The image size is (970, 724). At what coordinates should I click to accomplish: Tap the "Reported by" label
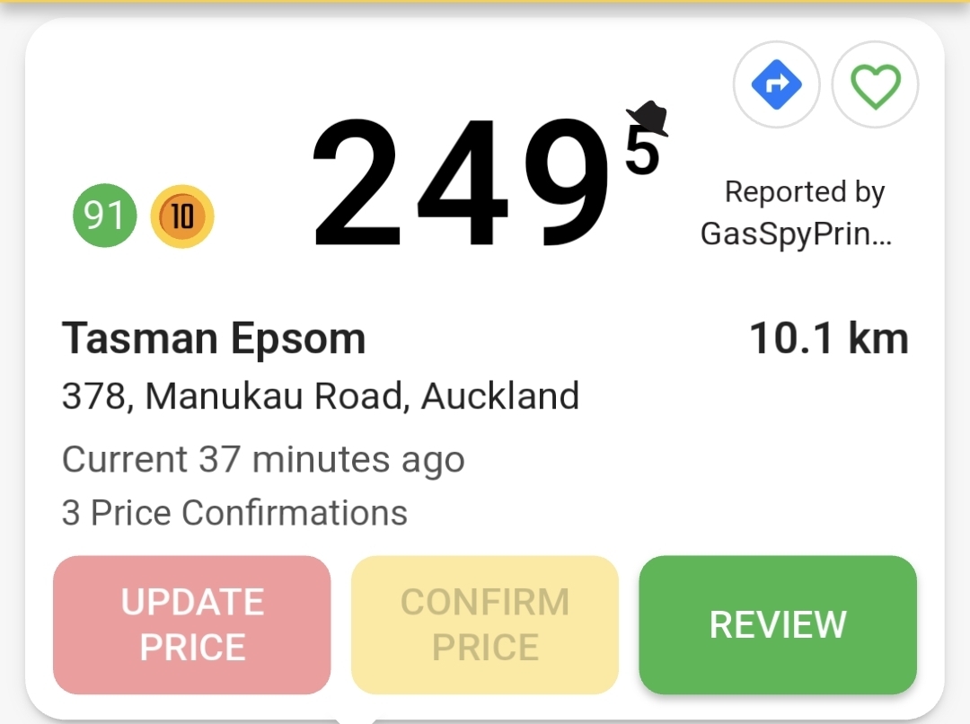(804, 191)
